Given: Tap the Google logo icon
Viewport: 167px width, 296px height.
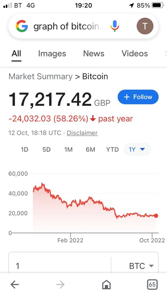Looking at the screenshot, I should coord(22,26).
